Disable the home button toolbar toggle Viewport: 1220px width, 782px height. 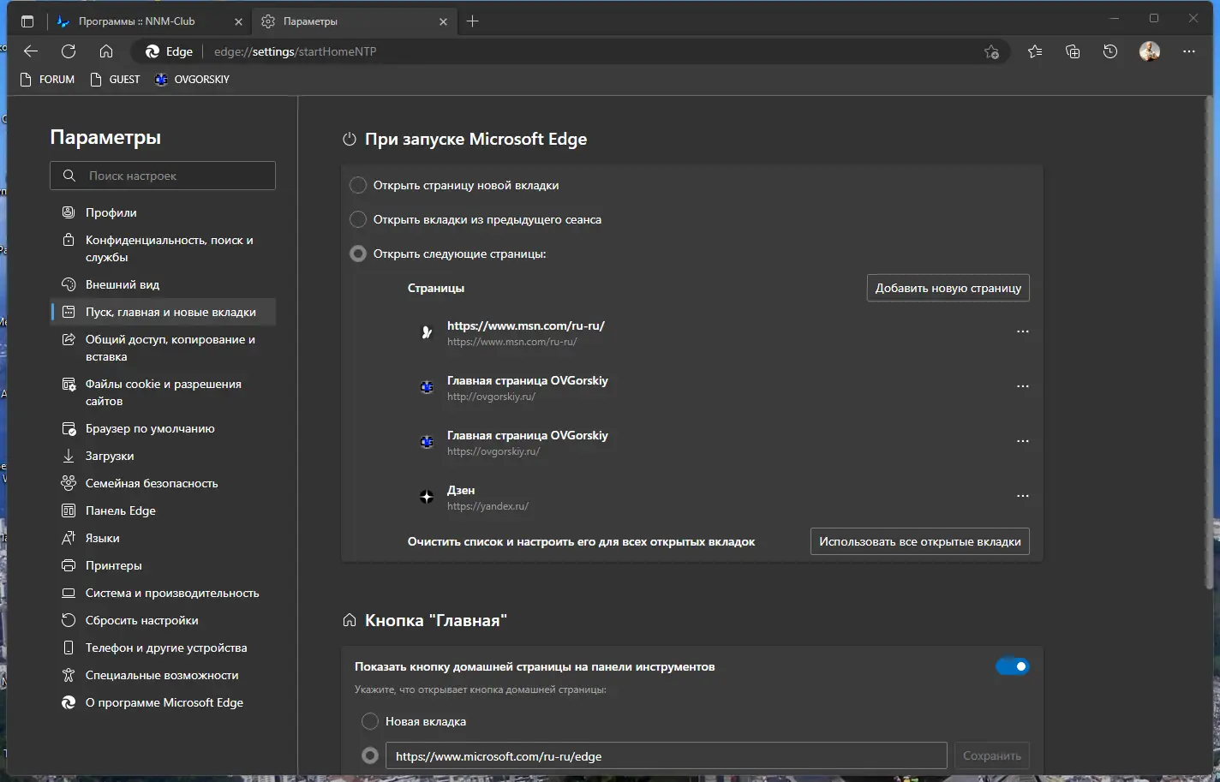pos(1012,666)
